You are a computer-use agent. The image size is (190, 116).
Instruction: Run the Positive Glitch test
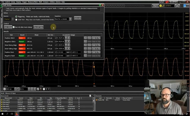click(85, 38)
